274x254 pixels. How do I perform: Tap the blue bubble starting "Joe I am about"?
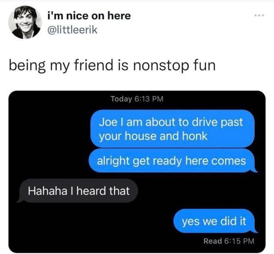pos(173,129)
